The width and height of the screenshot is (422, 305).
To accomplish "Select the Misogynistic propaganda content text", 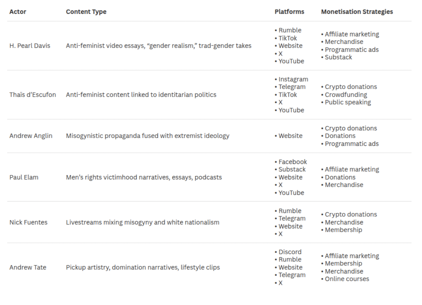I will point(147,136).
